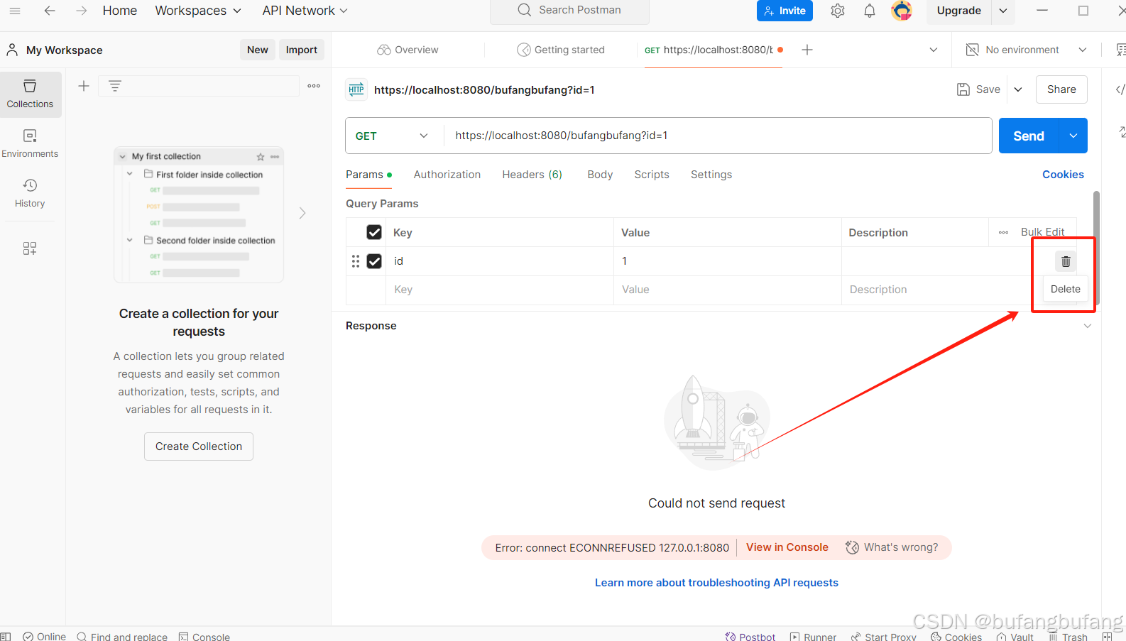Click the collections filter icon
The height and width of the screenshot is (641, 1126).
115,86
